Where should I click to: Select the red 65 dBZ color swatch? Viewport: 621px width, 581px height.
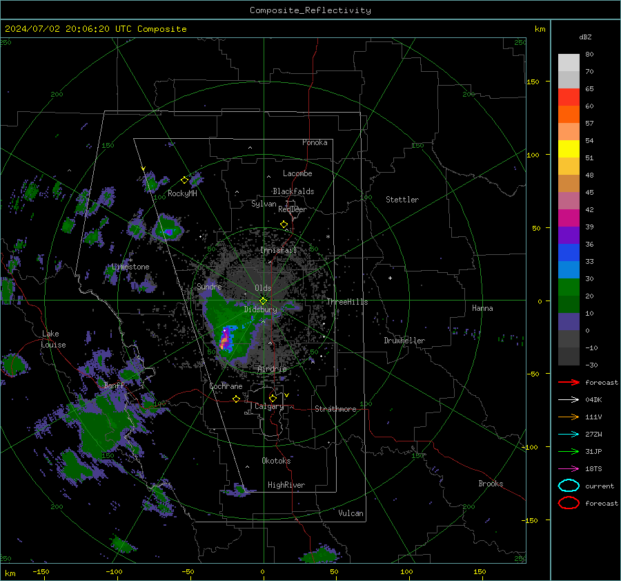coord(569,97)
